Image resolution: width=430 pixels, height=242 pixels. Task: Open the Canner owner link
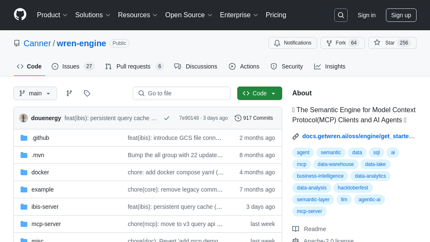(37, 43)
